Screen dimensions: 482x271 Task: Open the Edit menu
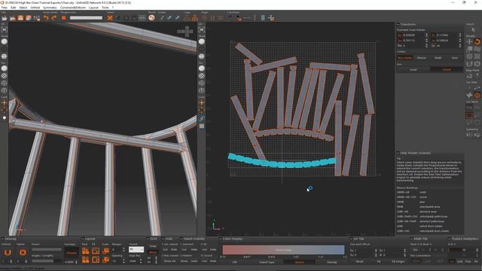point(14,8)
